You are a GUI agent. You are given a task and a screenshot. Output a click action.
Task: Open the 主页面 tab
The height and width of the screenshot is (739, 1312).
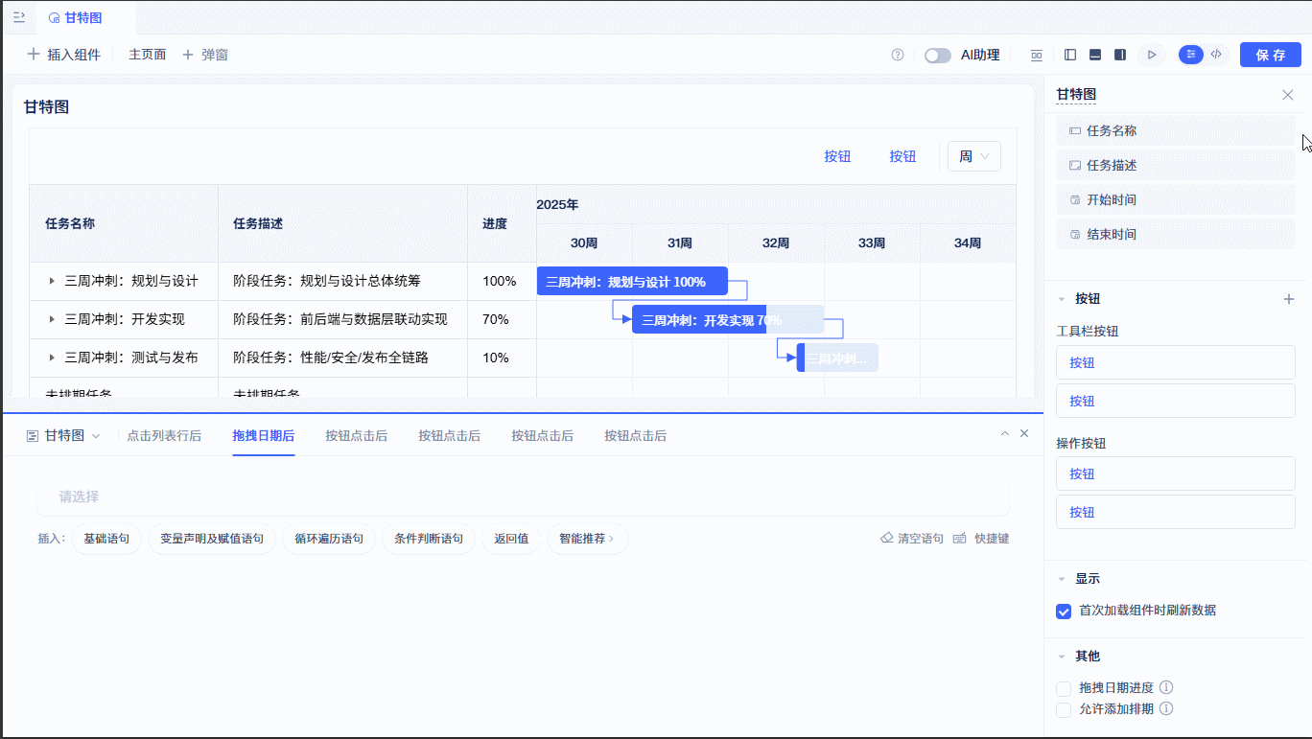(148, 55)
